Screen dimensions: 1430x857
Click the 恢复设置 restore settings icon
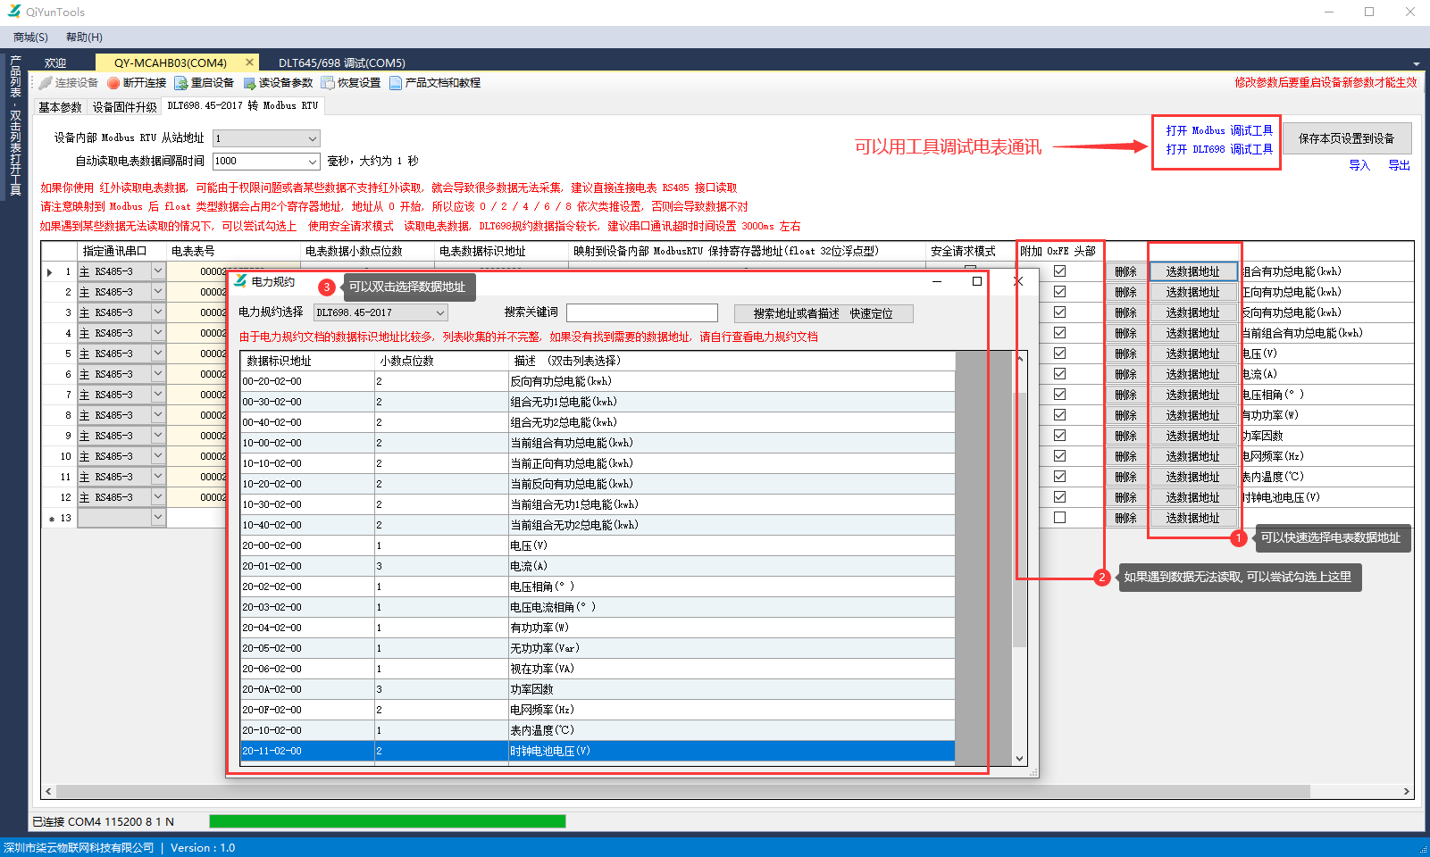tap(328, 83)
